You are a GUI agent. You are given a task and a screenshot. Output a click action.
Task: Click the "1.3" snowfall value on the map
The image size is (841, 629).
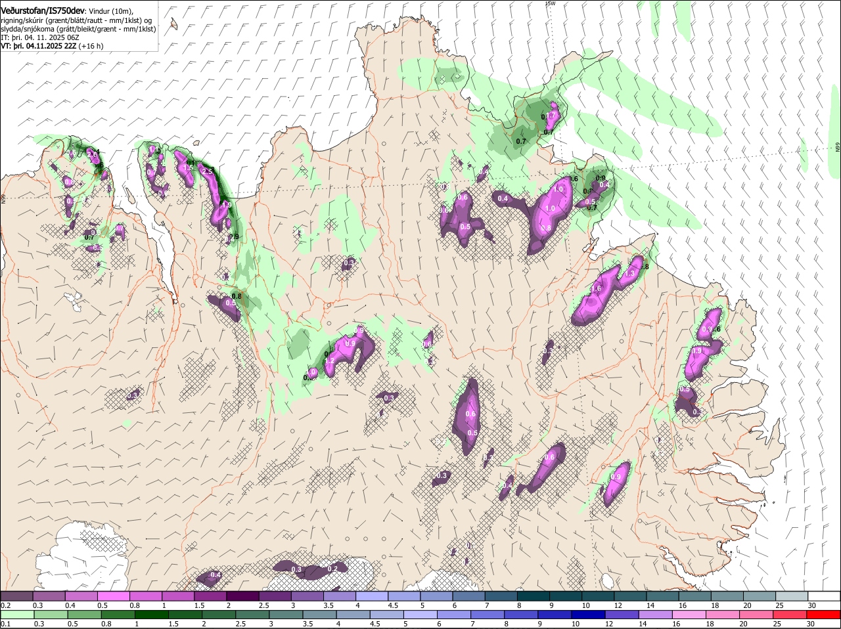click(x=629, y=274)
